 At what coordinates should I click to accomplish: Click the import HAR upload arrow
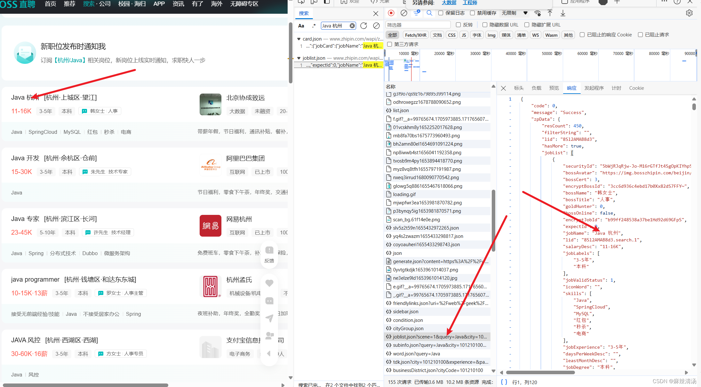click(550, 13)
